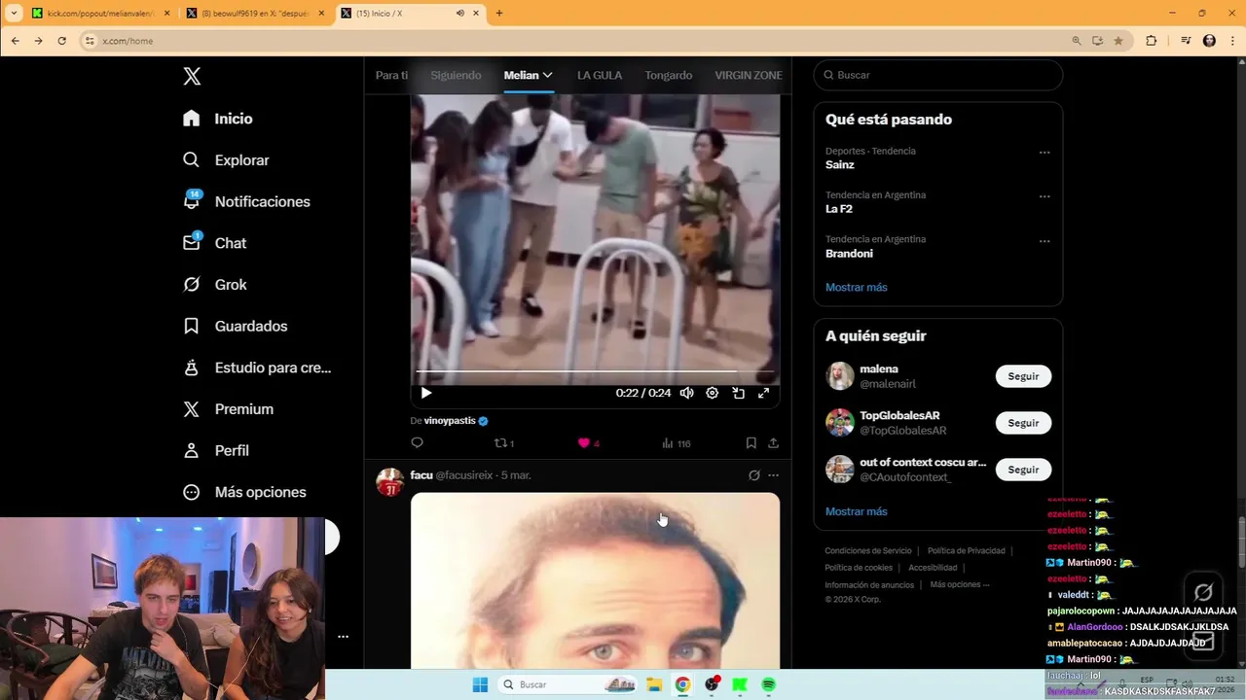
Task: Bookmark this page with star icon
Action: coord(1118,41)
